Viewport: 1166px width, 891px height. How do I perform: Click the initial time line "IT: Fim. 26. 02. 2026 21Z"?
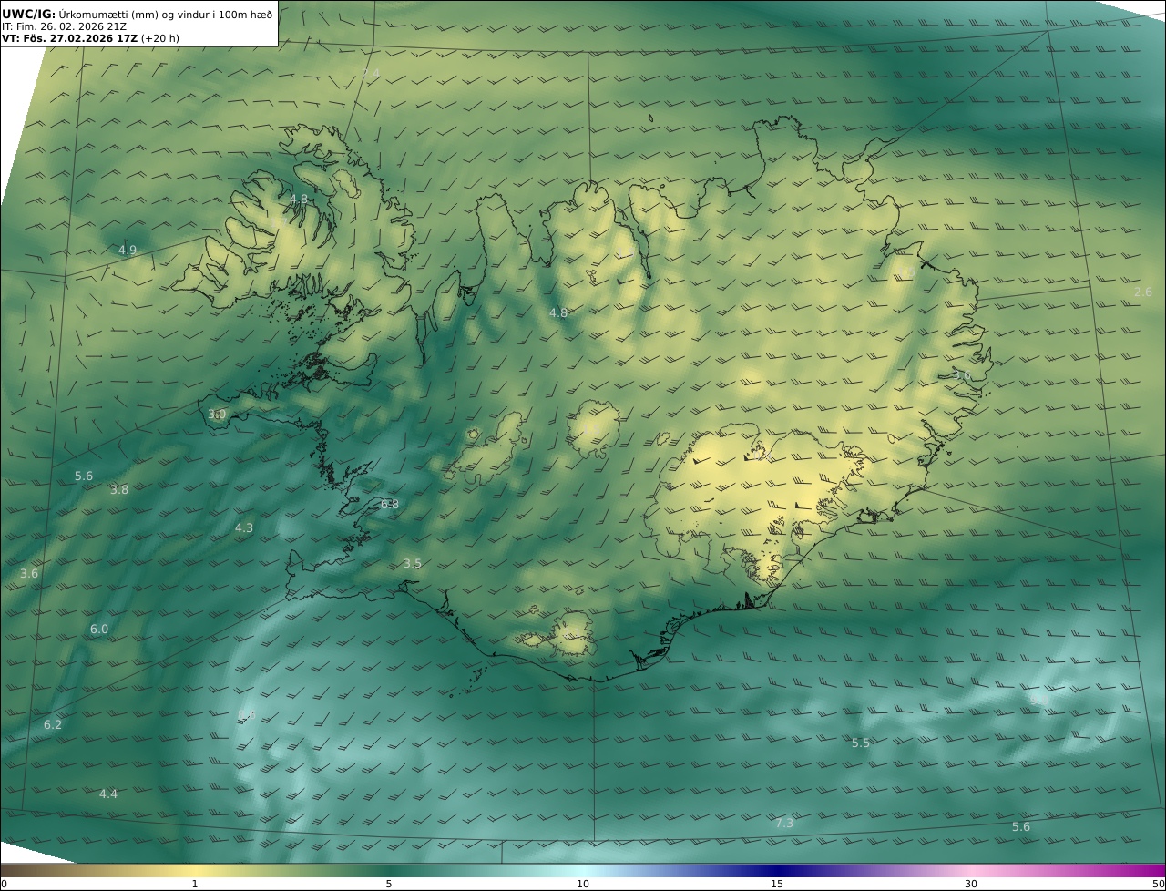point(64,26)
